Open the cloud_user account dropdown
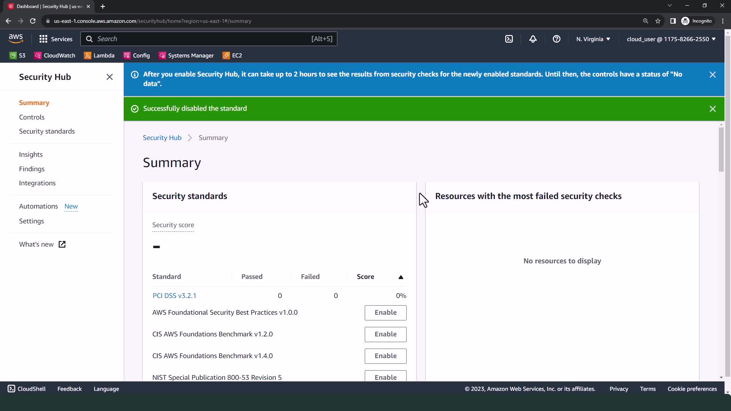Viewport: 731px width, 411px height. point(671,39)
